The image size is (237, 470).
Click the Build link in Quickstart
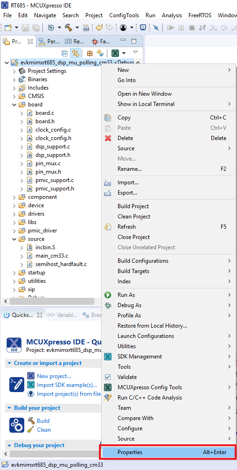pyautogui.click(x=43, y=421)
